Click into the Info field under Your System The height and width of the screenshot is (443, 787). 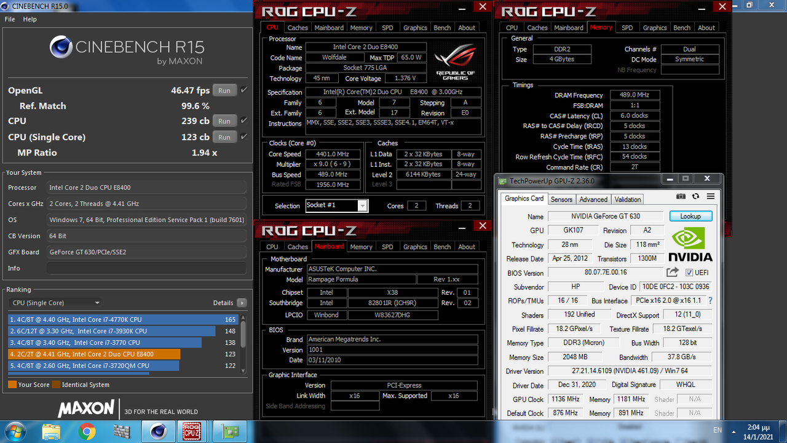[147, 268]
